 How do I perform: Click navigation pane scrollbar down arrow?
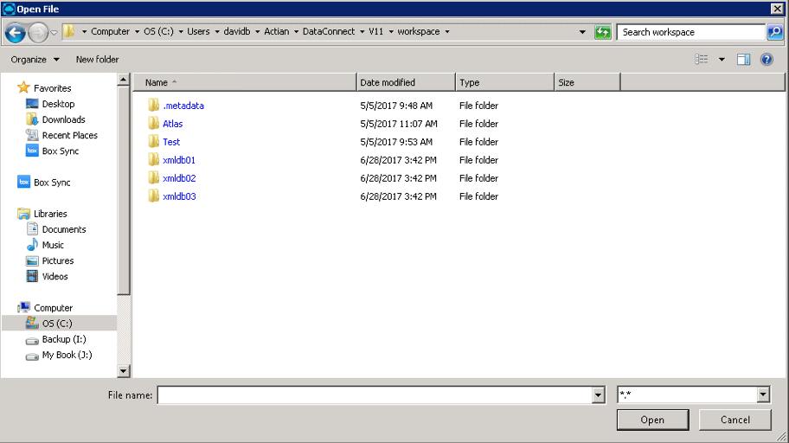[124, 371]
